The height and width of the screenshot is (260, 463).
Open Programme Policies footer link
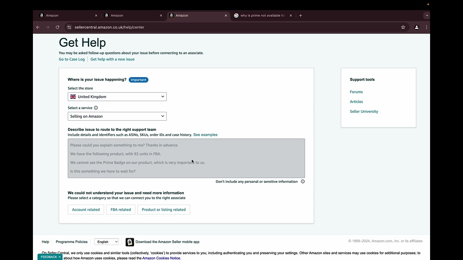[72, 242]
